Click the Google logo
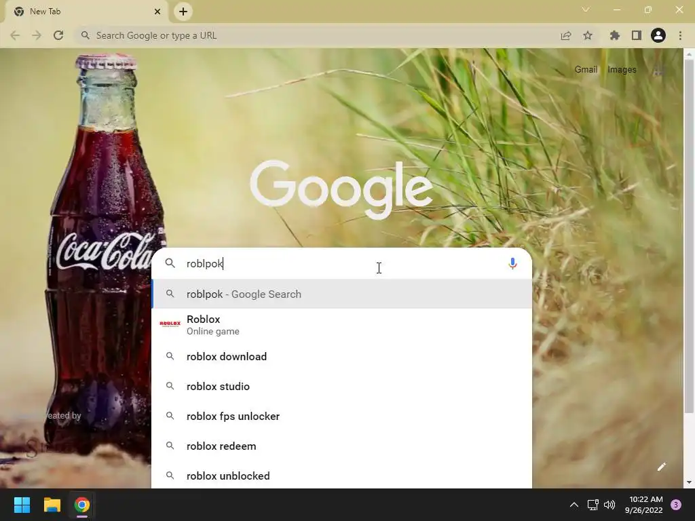The height and width of the screenshot is (521, 695). 341,190
